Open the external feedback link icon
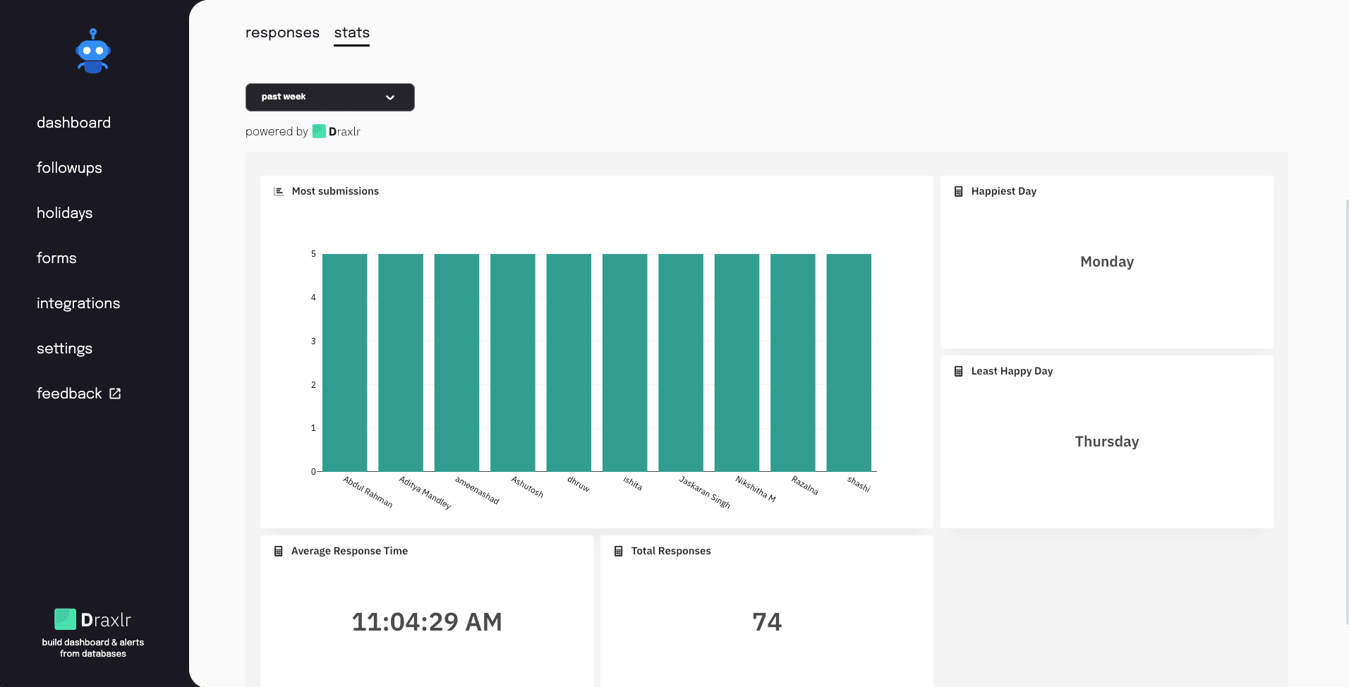This screenshot has width=1349, height=687. (x=115, y=394)
